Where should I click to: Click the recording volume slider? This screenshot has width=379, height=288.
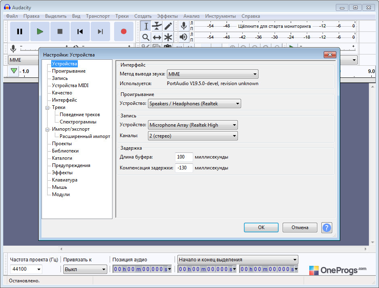point(29,48)
